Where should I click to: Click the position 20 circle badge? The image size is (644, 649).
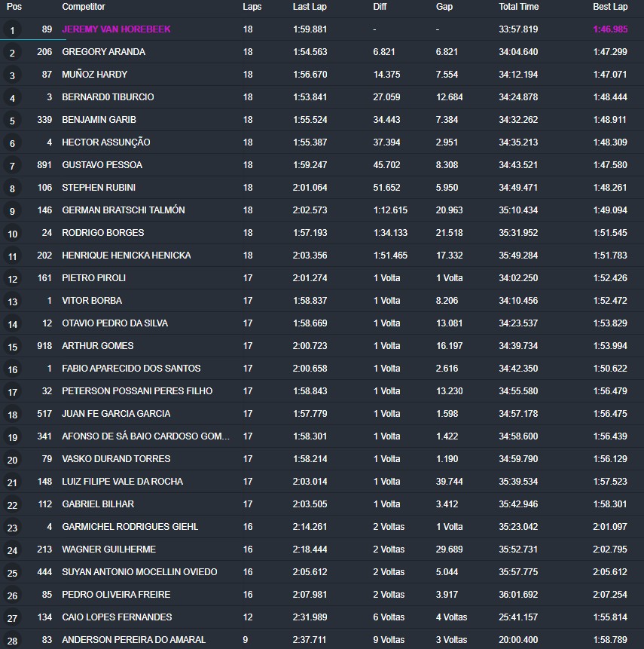[x=12, y=461]
